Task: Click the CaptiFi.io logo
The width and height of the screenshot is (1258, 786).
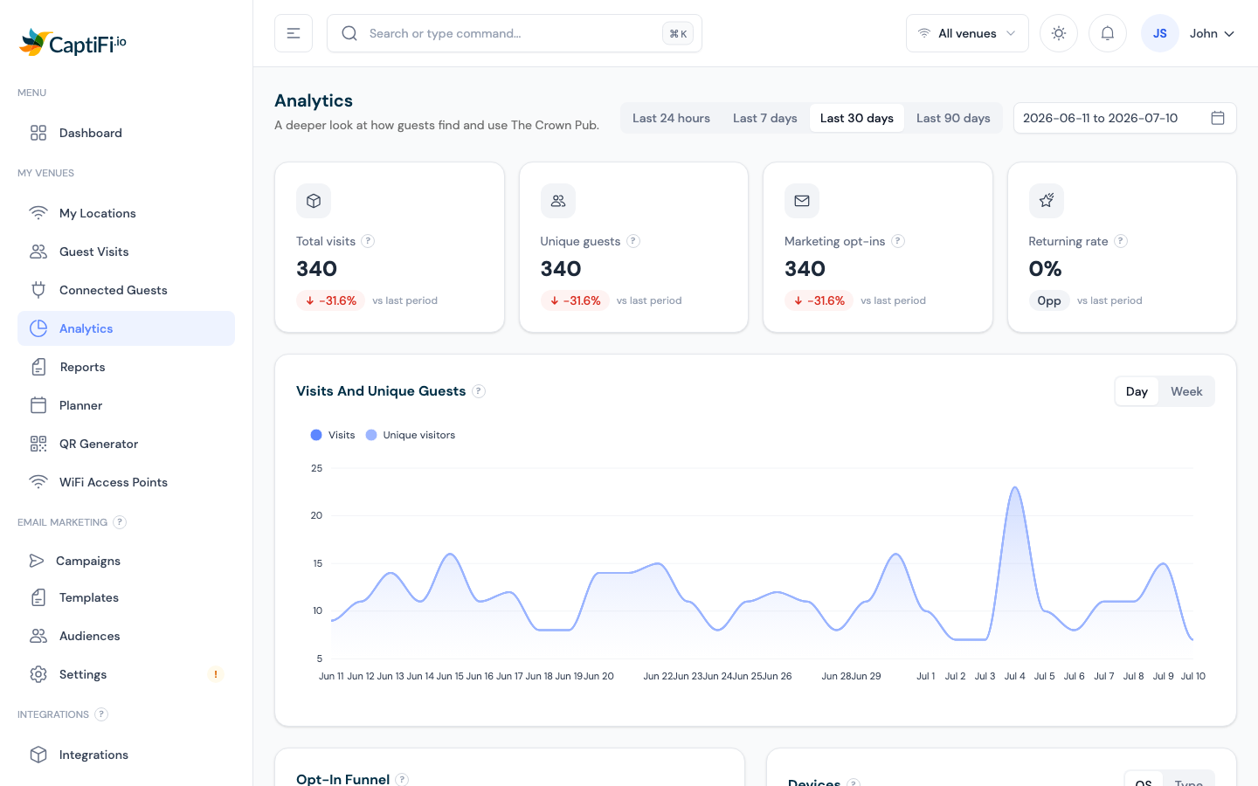Action: point(73,42)
